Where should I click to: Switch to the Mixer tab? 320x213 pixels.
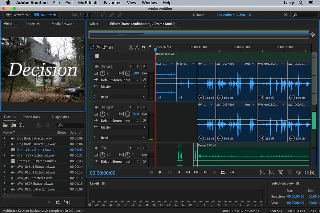[94, 24]
